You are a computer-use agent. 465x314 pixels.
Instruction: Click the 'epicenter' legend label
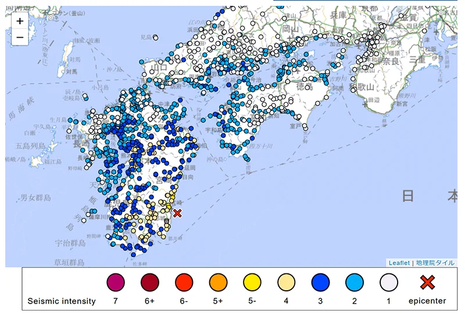pyautogui.click(x=427, y=301)
